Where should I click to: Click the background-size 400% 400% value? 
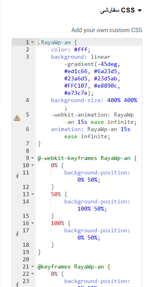(x=122, y=100)
